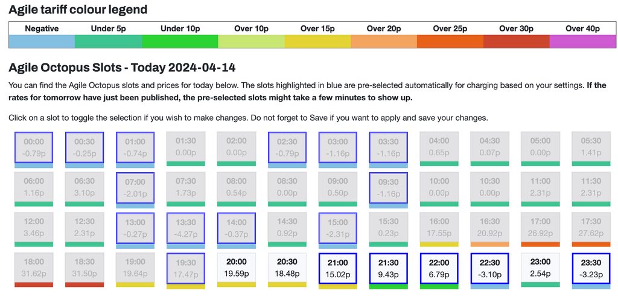618x302 pixels.
Task: Deselect the 21:00 slot at 15.02p
Action: (337, 268)
